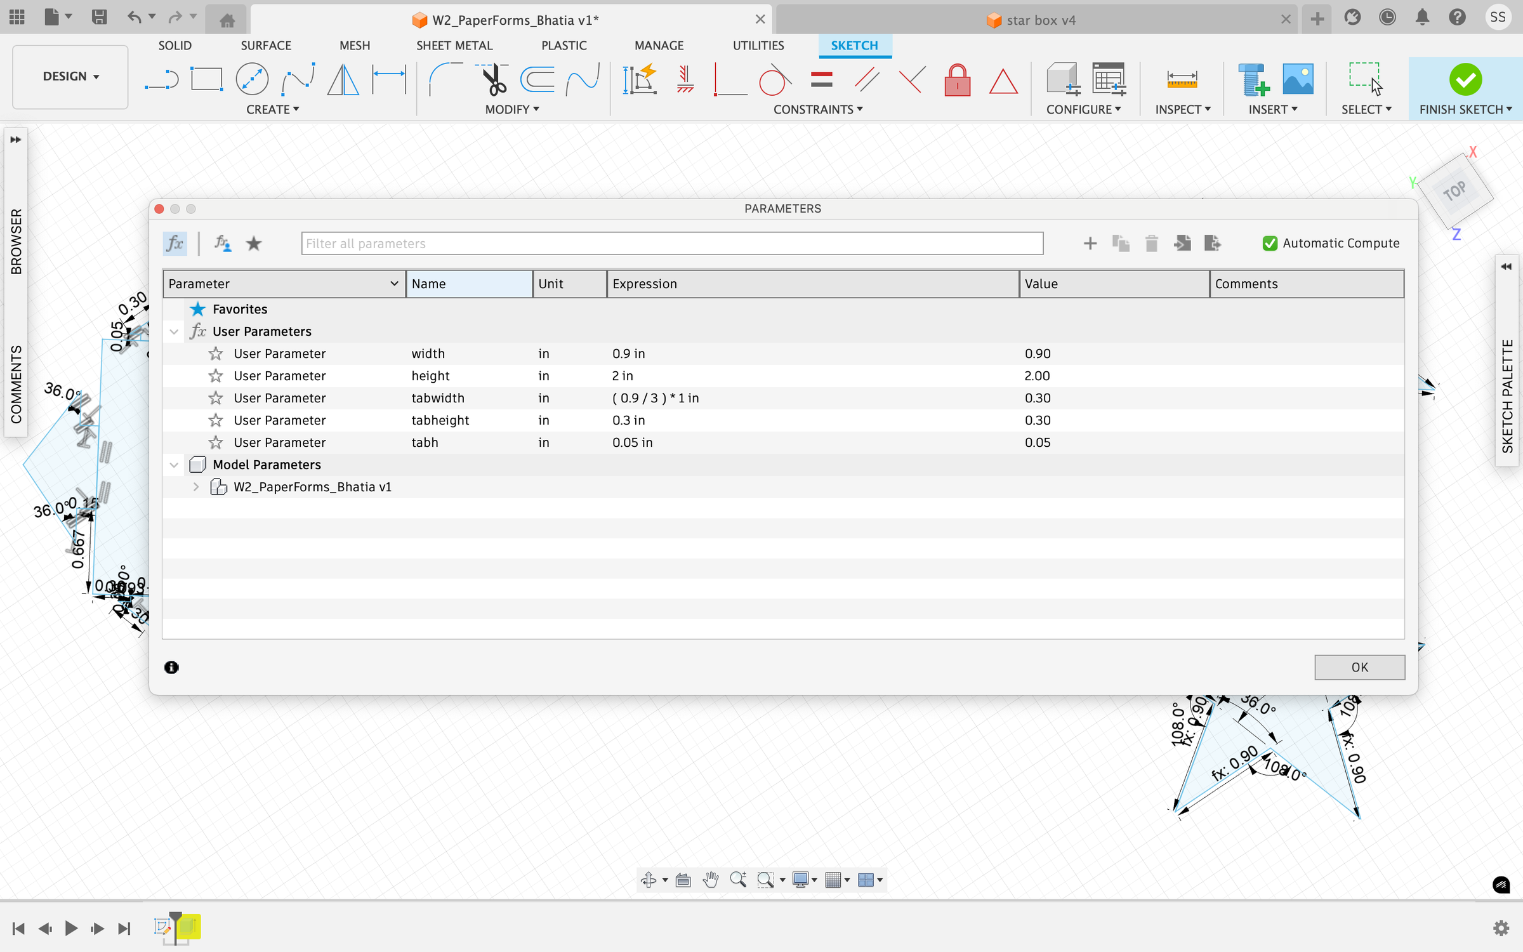The width and height of the screenshot is (1523, 952).
Task: Toggle Automatic Compute checkbox
Action: [1270, 243]
